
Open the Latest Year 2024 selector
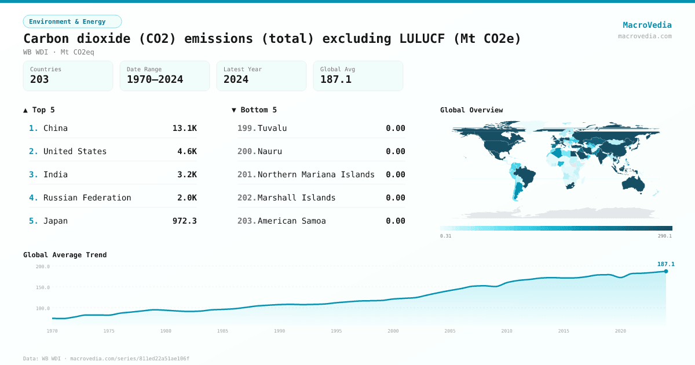click(x=261, y=75)
